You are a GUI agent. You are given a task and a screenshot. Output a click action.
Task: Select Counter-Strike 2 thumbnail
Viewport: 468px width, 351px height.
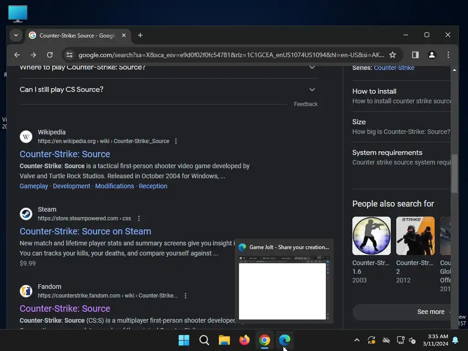[x=415, y=236]
